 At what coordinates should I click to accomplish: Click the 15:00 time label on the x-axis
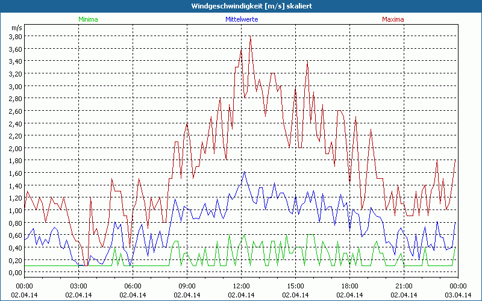coord(295,286)
